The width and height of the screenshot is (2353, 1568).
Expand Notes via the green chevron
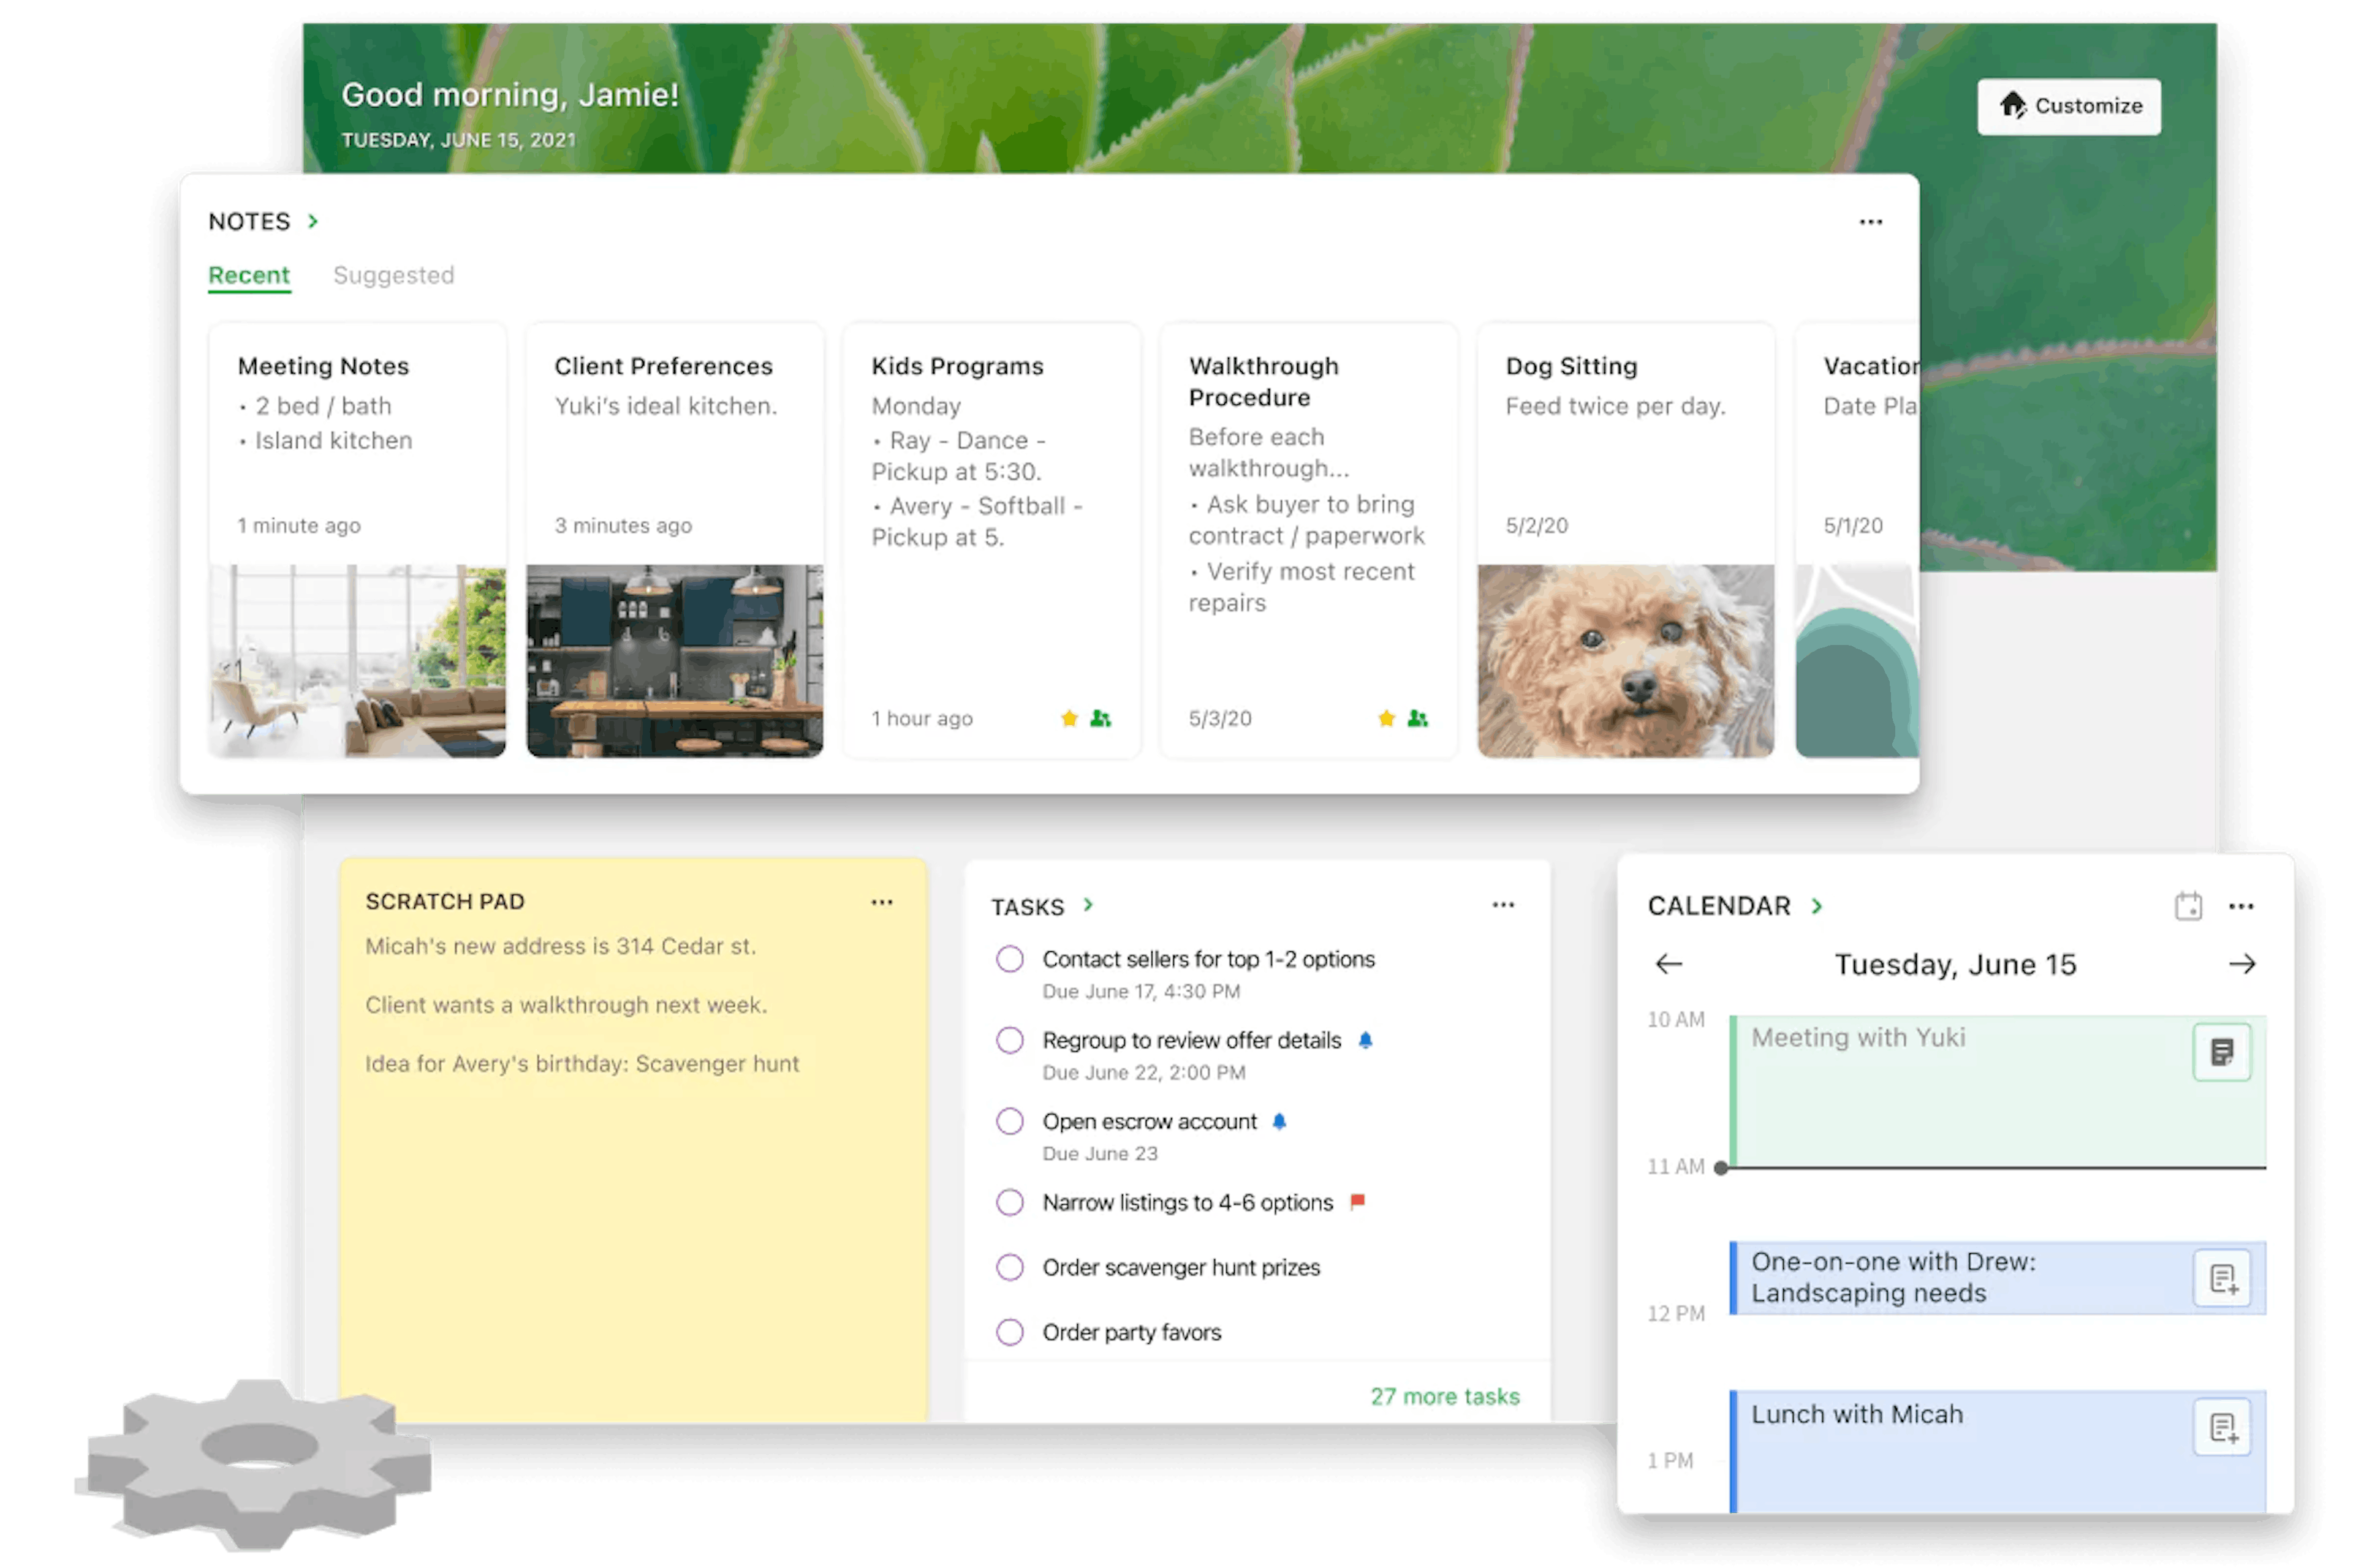[x=313, y=221]
